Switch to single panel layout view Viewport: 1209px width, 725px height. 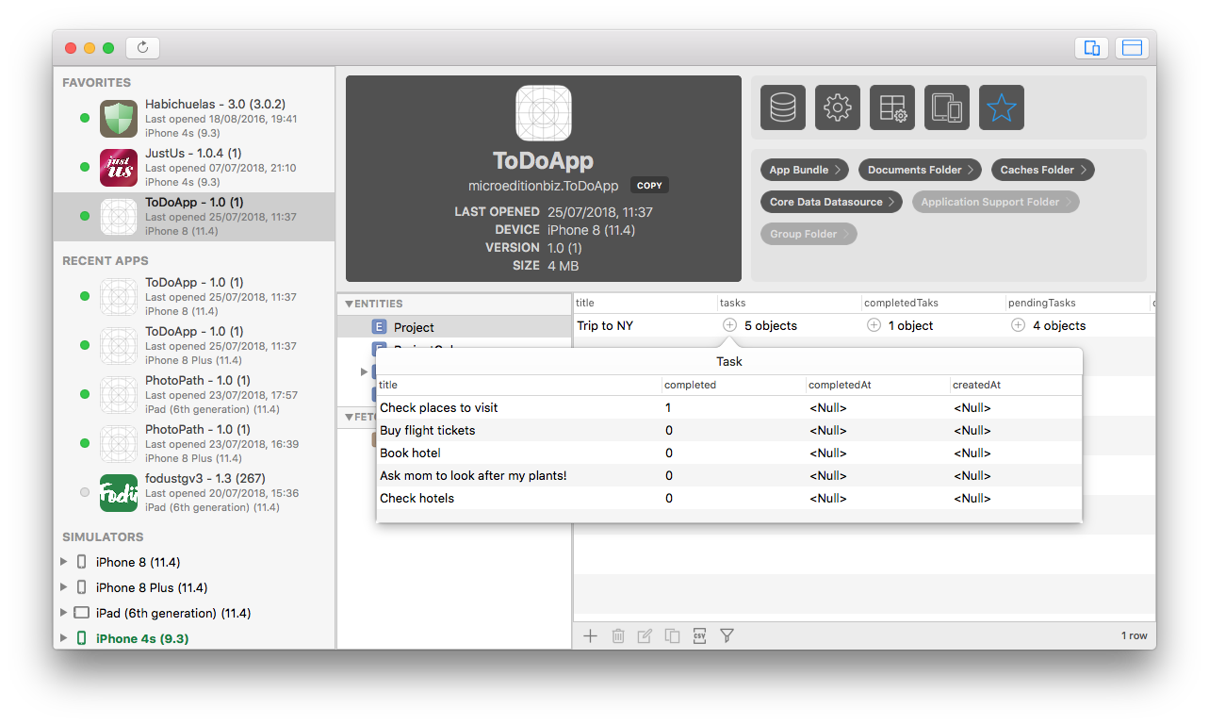(x=1132, y=48)
